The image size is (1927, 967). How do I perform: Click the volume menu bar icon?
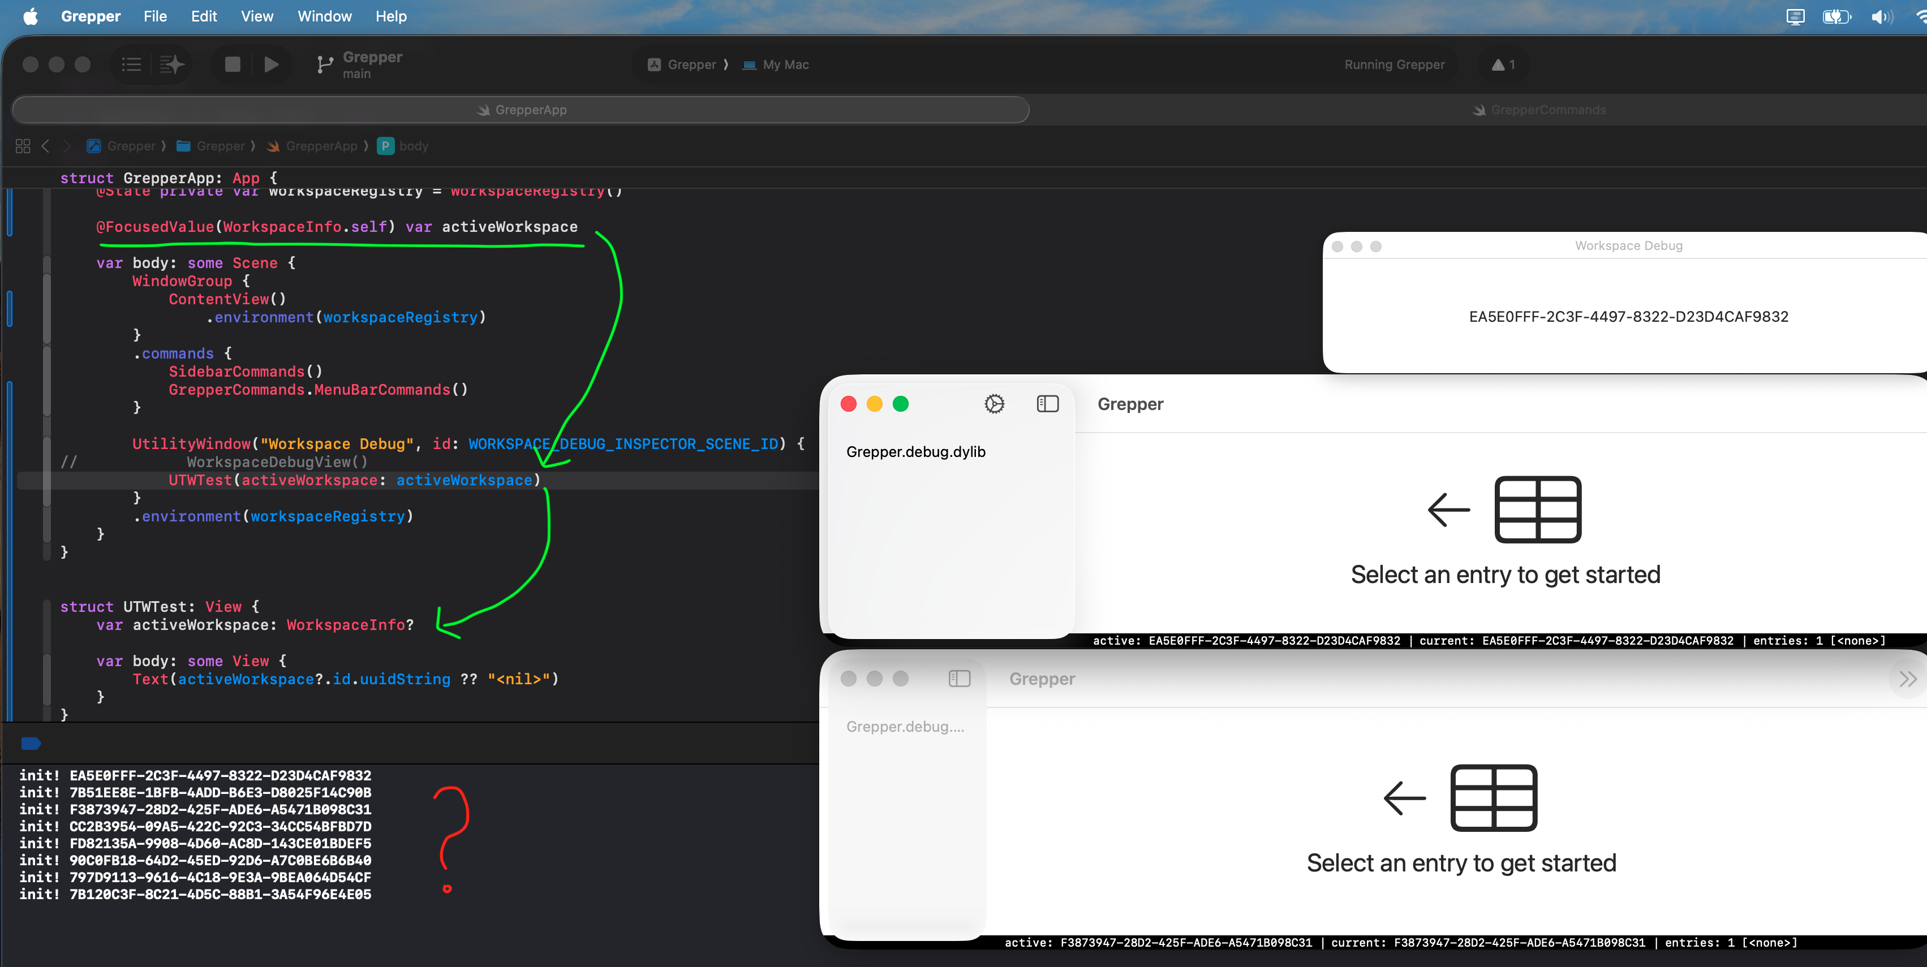click(1881, 16)
